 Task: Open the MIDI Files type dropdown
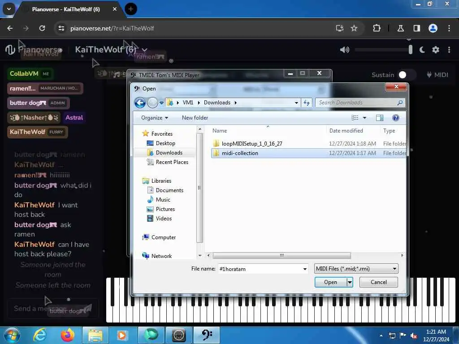click(x=356, y=269)
